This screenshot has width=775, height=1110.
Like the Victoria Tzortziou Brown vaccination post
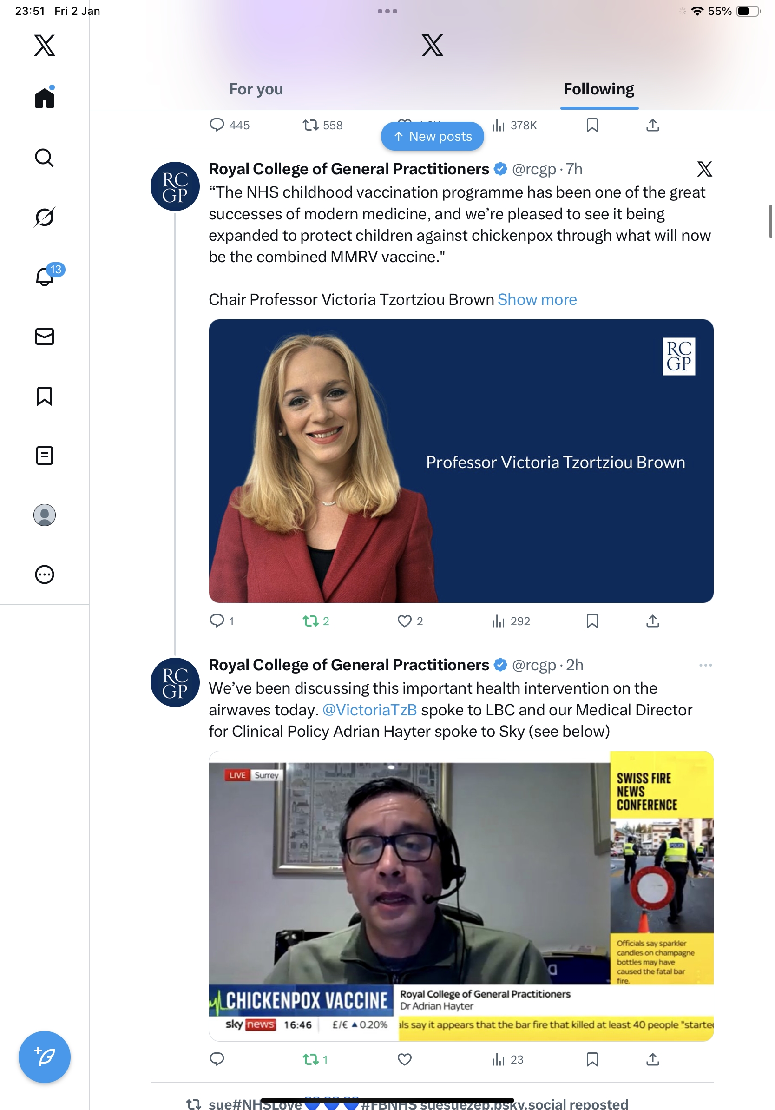(x=404, y=621)
